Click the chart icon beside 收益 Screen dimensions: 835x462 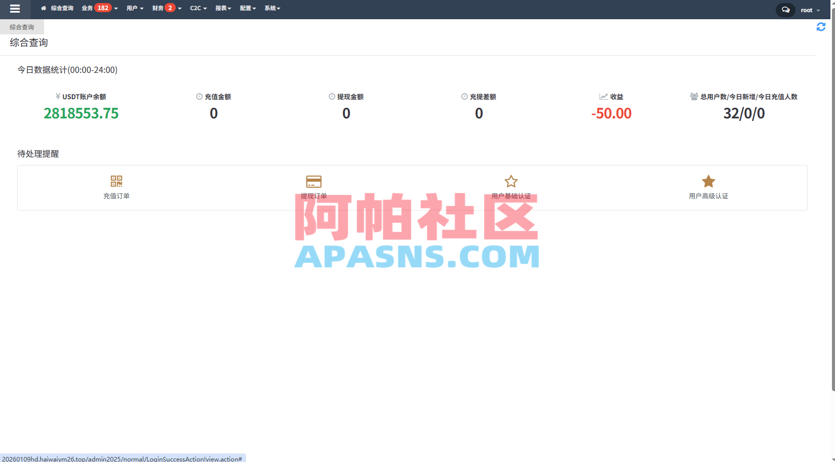click(x=604, y=96)
